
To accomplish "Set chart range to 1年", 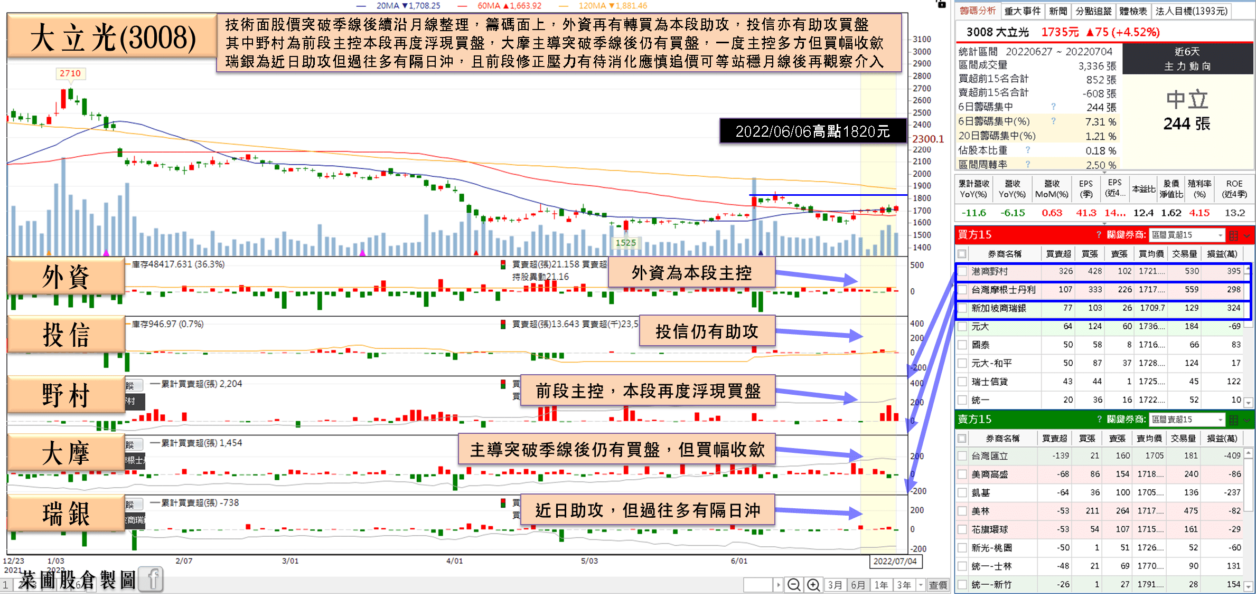I will coord(881,585).
